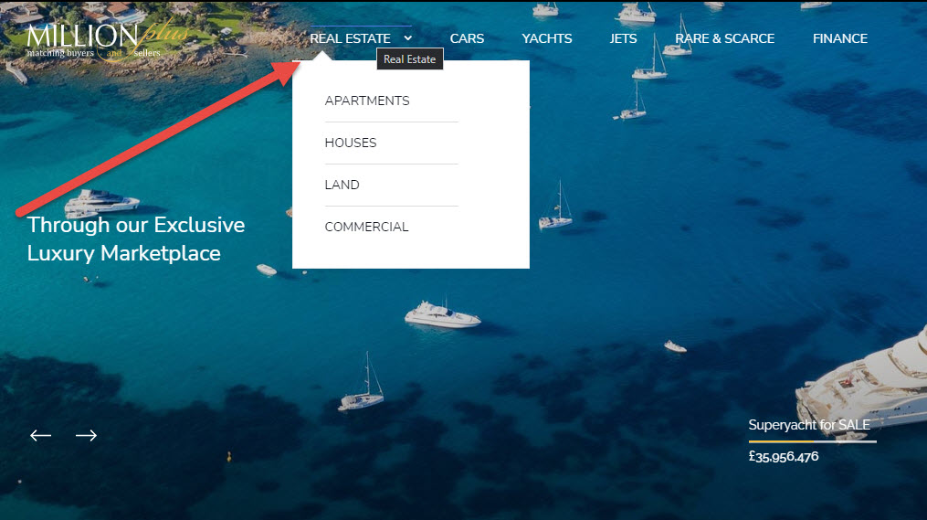This screenshot has width=927, height=520.
Task: Open the YACHTS category
Action: click(547, 38)
